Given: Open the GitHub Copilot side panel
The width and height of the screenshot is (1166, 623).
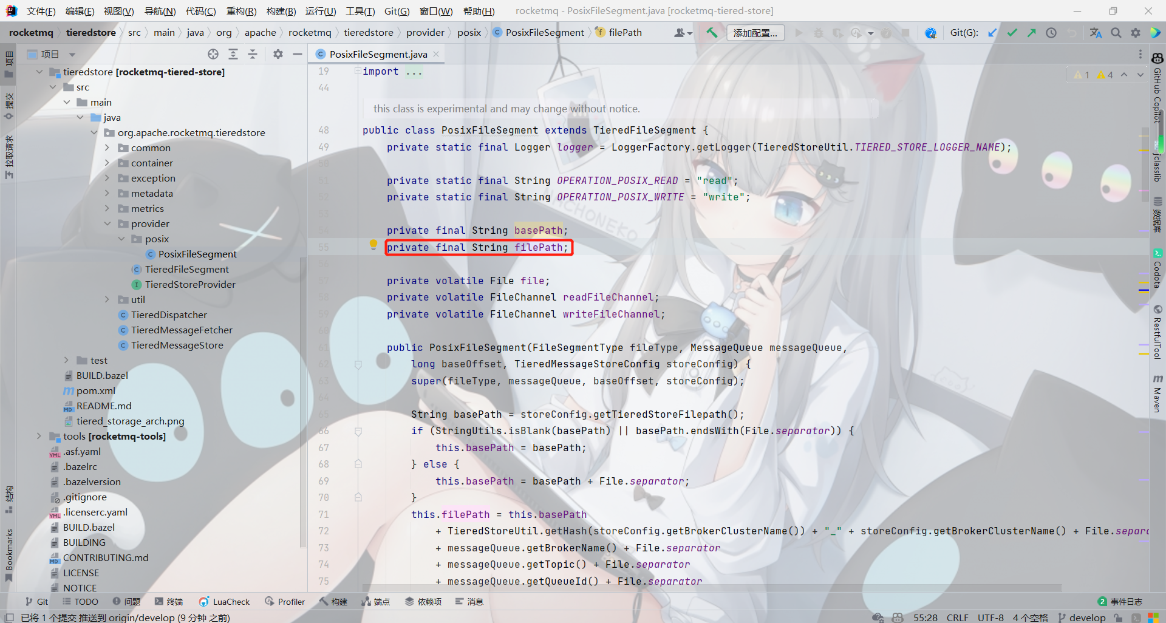Looking at the screenshot, I should (x=1157, y=88).
